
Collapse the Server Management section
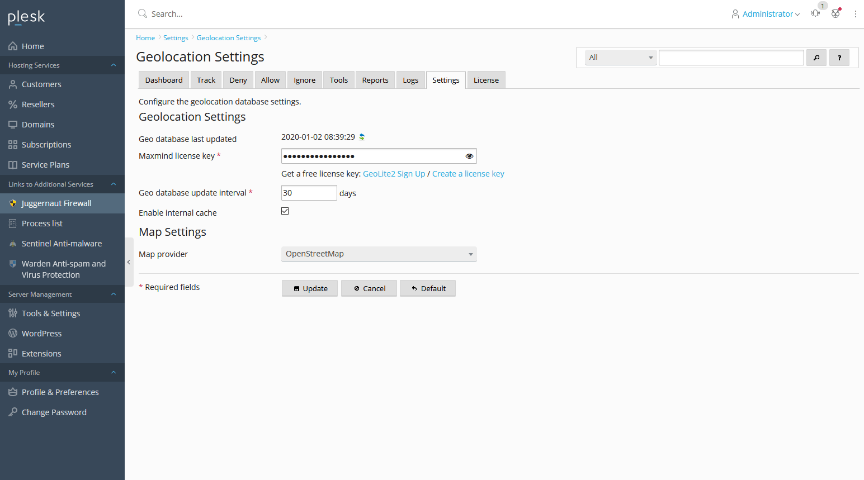click(114, 294)
